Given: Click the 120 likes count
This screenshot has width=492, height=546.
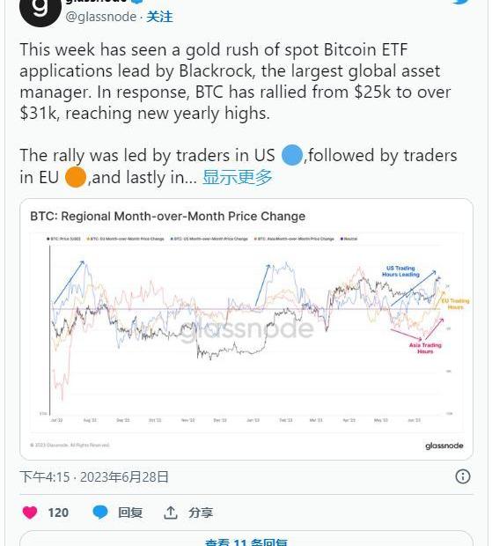Looking at the screenshot, I should [x=58, y=513].
